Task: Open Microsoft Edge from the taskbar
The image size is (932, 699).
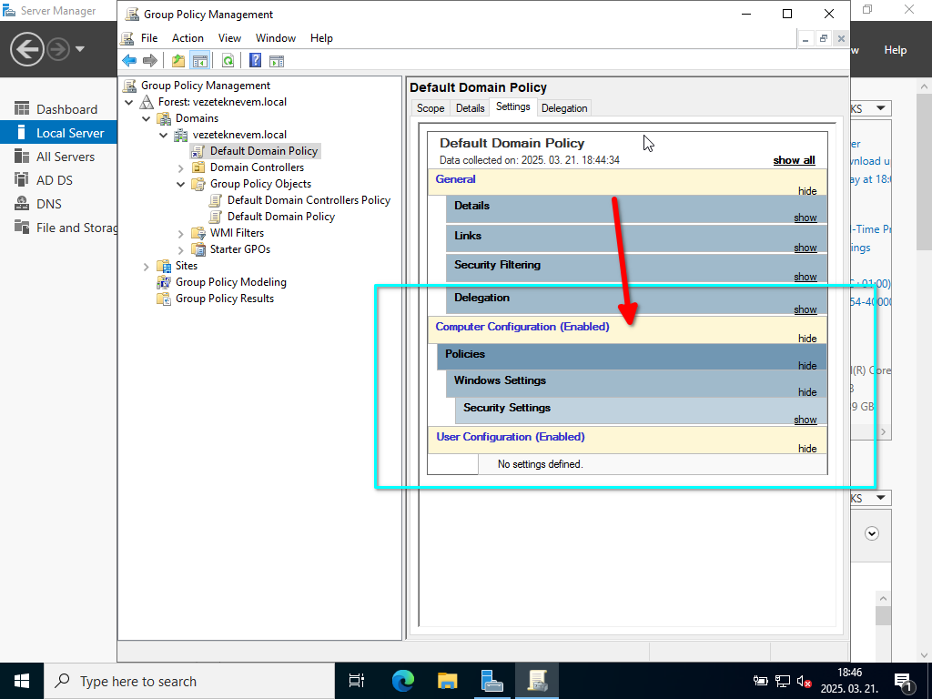Action: coord(402,681)
